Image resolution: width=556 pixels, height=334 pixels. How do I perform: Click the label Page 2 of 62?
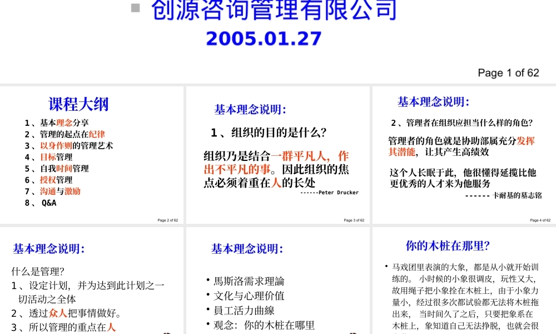(168, 220)
